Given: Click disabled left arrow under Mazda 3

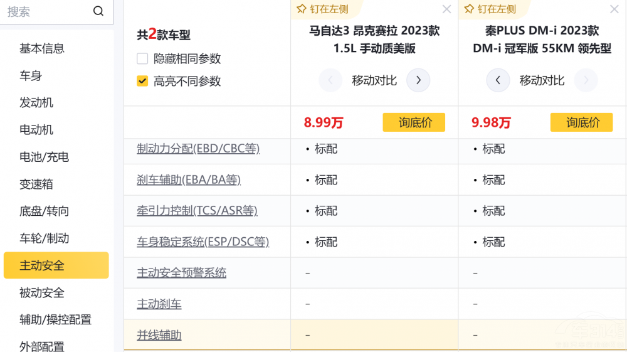Looking at the screenshot, I should (330, 80).
